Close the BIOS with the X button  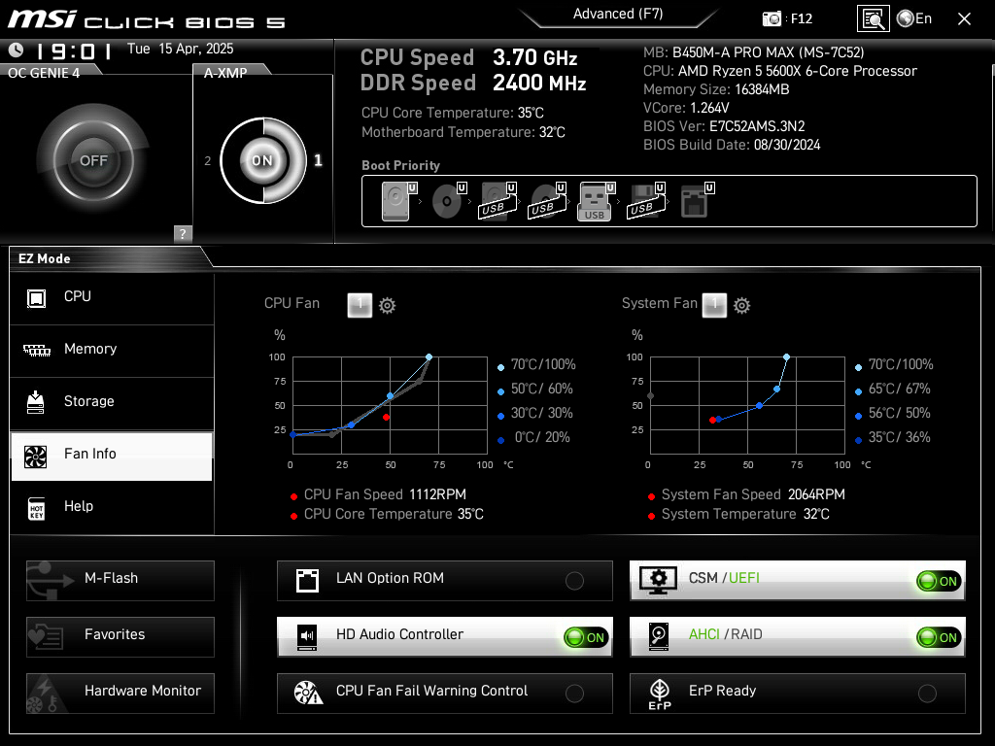click(964, 19)
